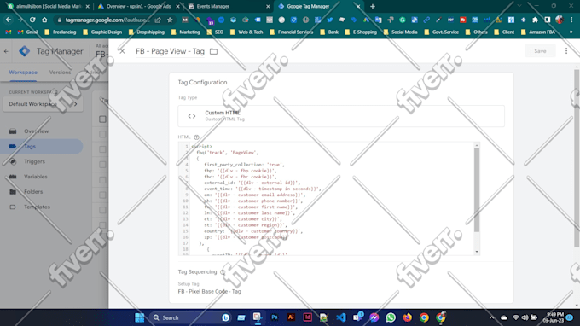Open the Web & Tech bookmarks folder
Viewport: 580px width, 326px height.
pos(246,32)
